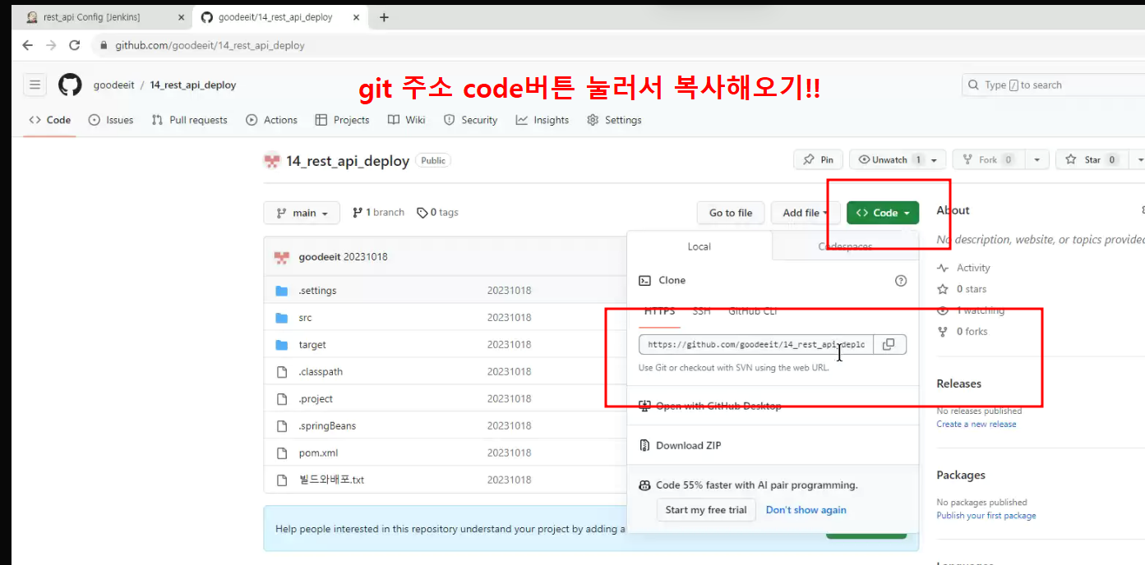
Task: Star the repository
Action: [1092, 160]
